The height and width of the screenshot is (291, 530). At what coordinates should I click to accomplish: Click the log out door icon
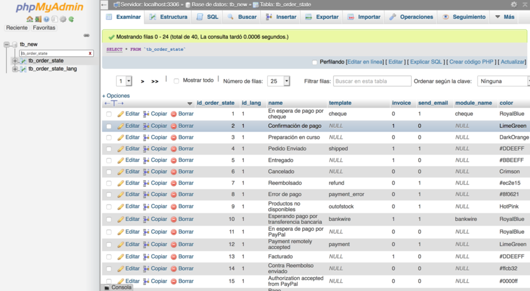point(38,19)
